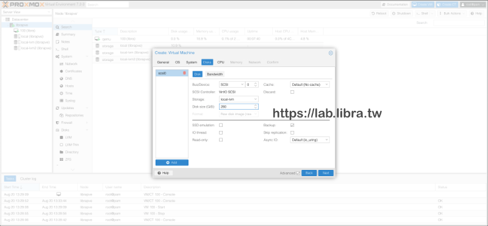Adjust the Disk size stepper arrows
Screen dimensions: 488x226
coord(256,107)
